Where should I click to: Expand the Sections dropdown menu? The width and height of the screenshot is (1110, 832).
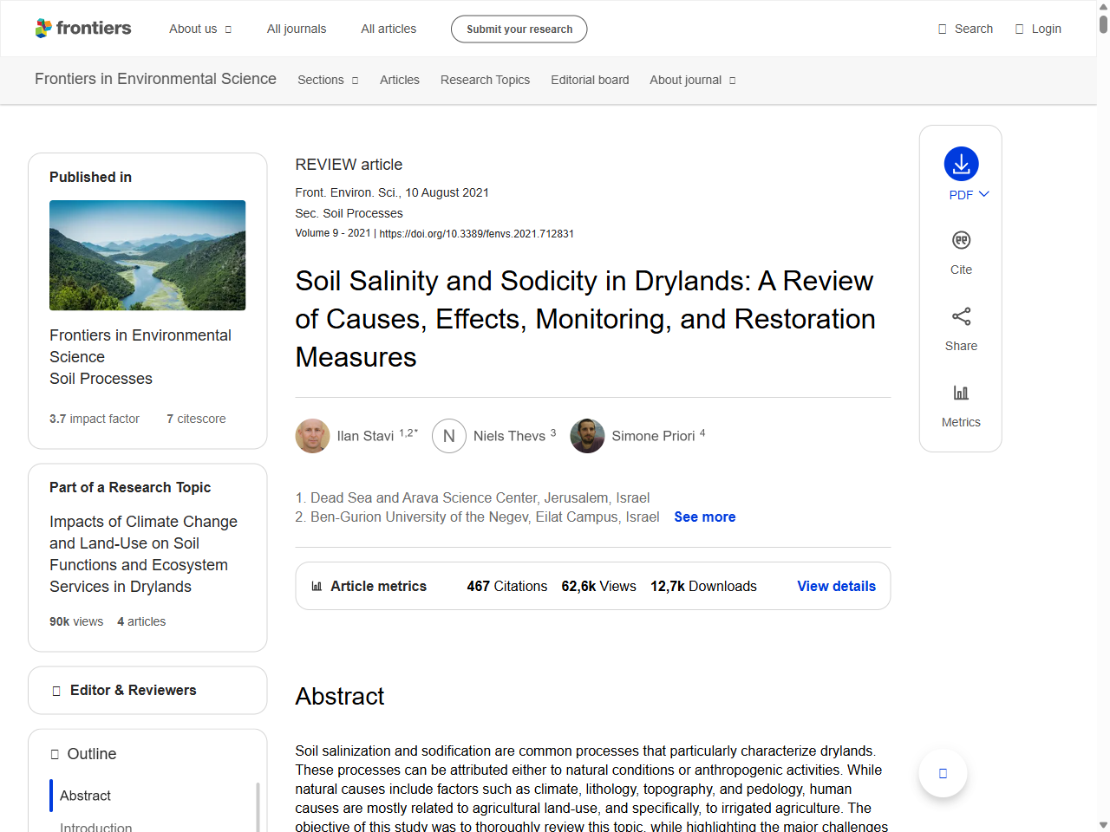point(328,80)
